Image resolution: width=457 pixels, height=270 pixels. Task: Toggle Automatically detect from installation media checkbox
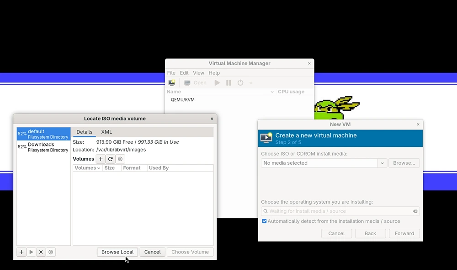coord(264,221)
